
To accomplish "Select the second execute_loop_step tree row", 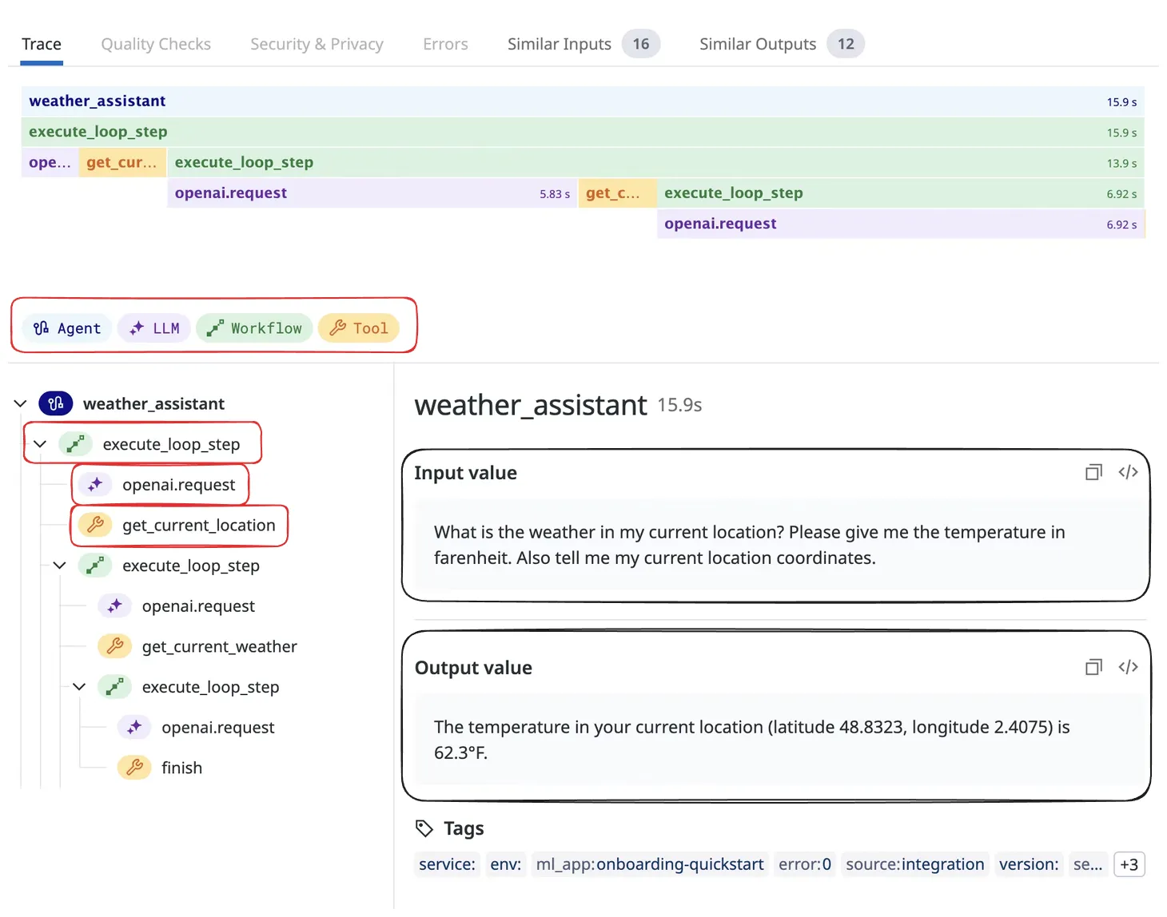I will (190, 566).
